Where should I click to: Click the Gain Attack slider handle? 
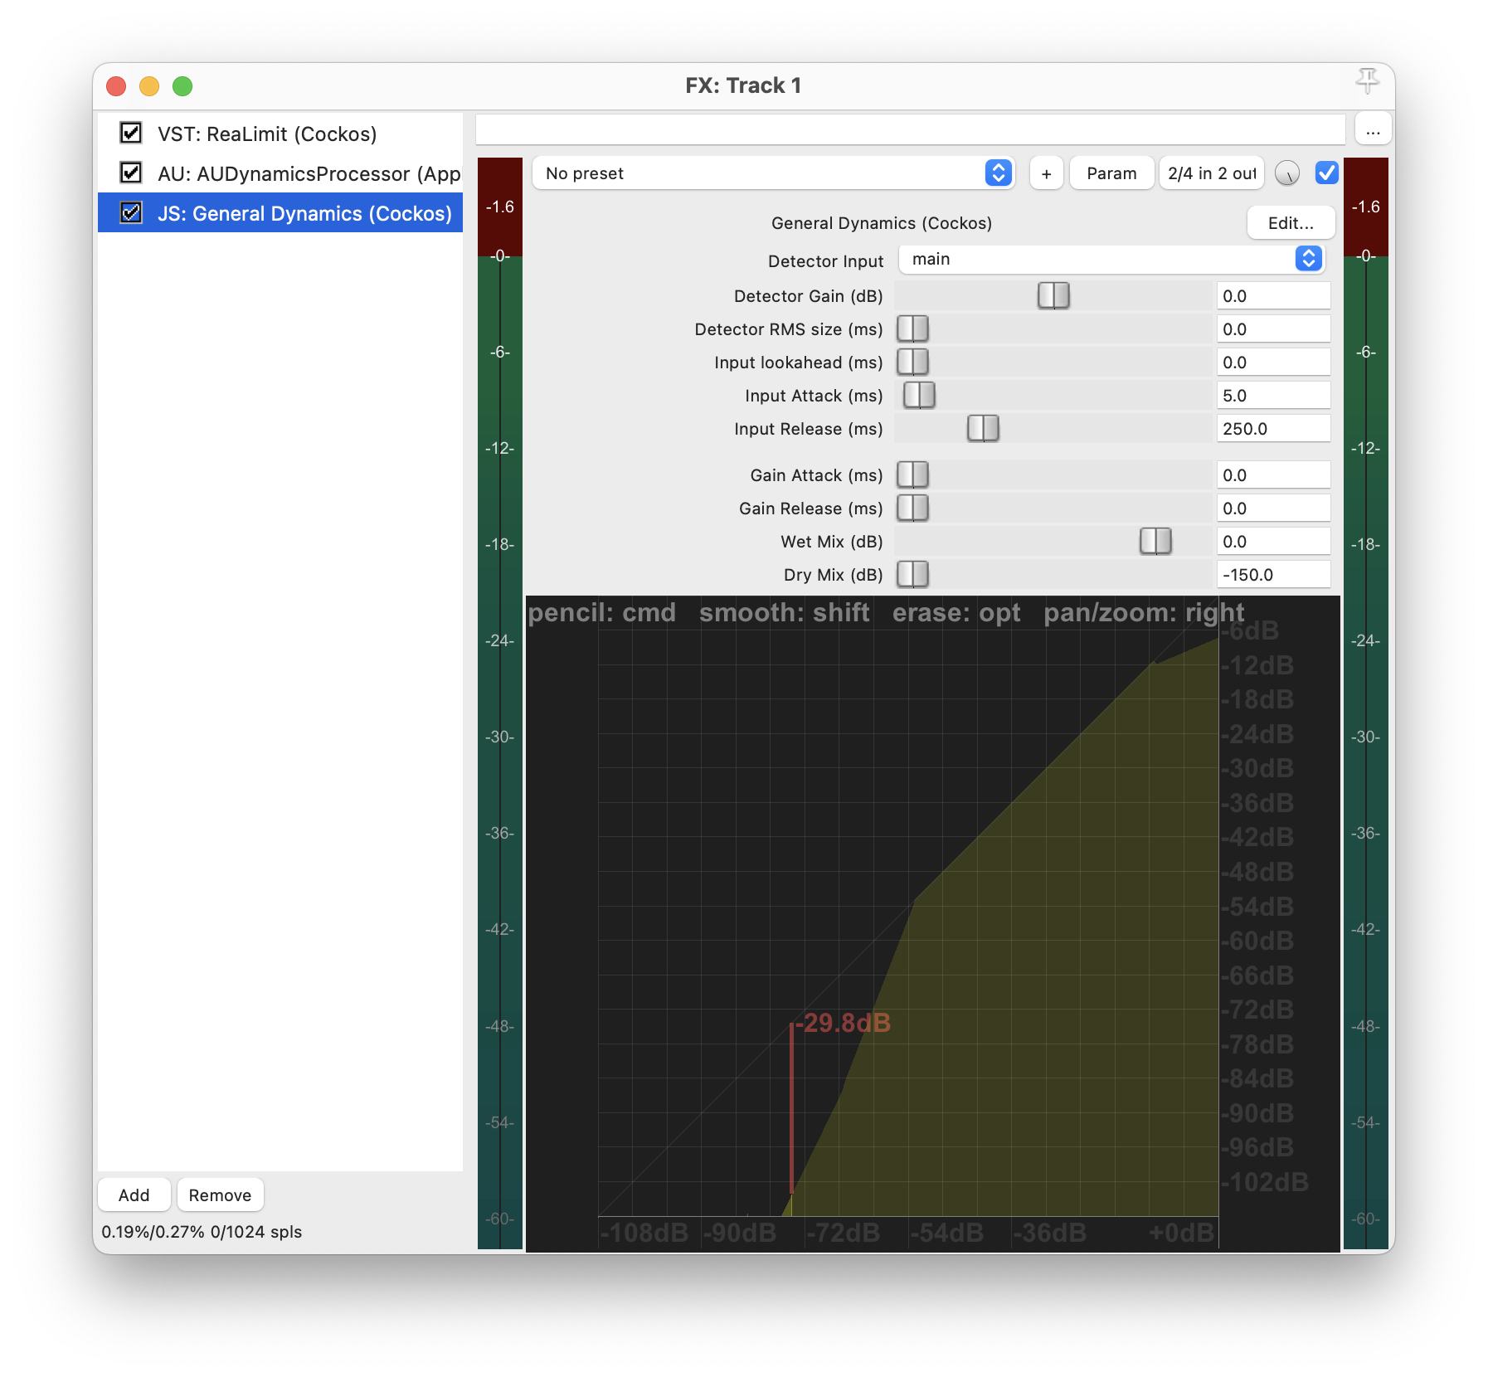(912, 475)
